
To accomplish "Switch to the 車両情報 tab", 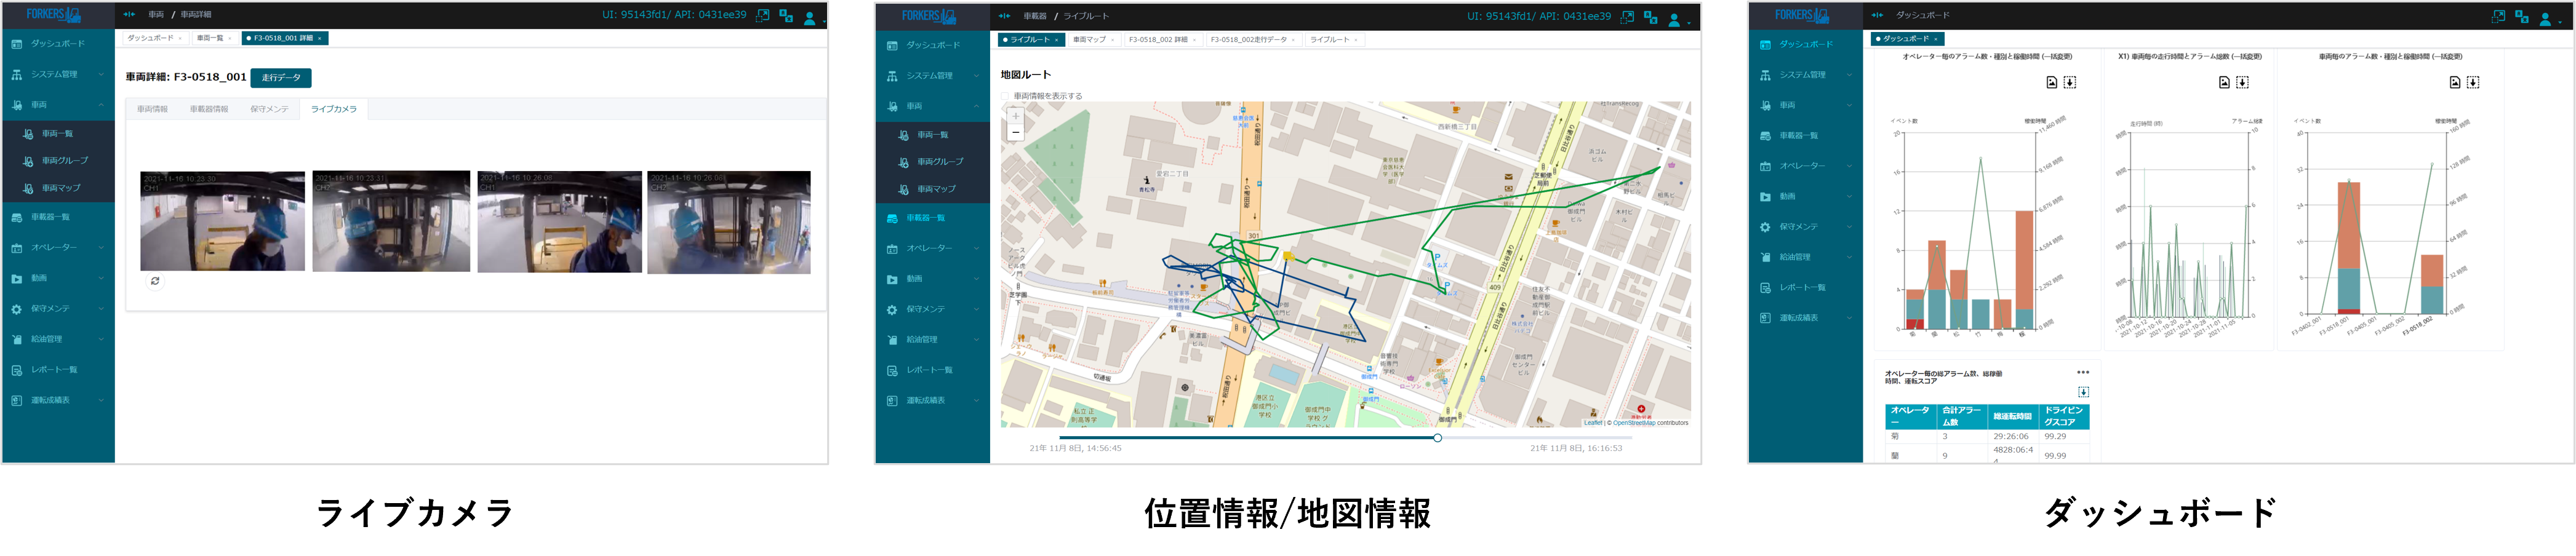I will [152, 109].
